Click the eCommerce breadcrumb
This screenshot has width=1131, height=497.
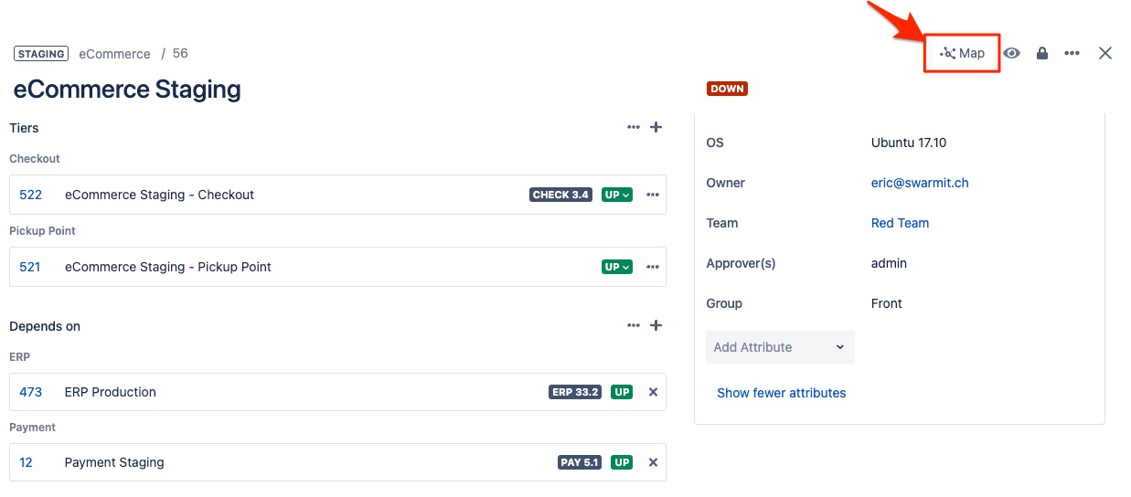114,54
